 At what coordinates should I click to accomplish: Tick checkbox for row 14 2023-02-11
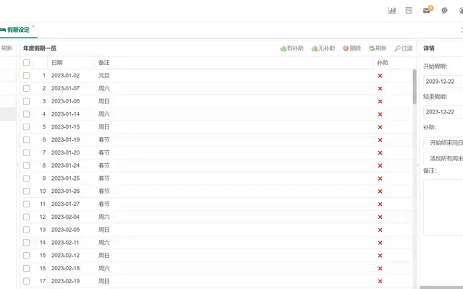coord(26,243)
